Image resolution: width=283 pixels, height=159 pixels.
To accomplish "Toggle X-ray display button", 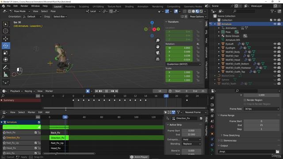I will (x=185, y=11).
